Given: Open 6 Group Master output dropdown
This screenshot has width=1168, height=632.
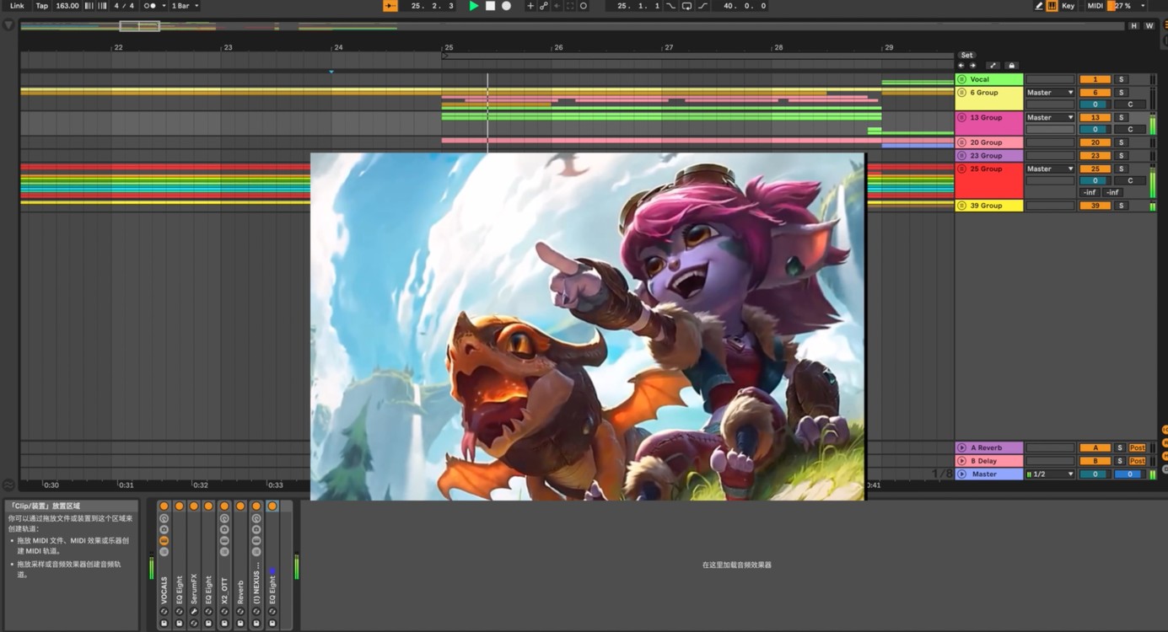Looking at the screenshot, I should [x=1050, y=93].
